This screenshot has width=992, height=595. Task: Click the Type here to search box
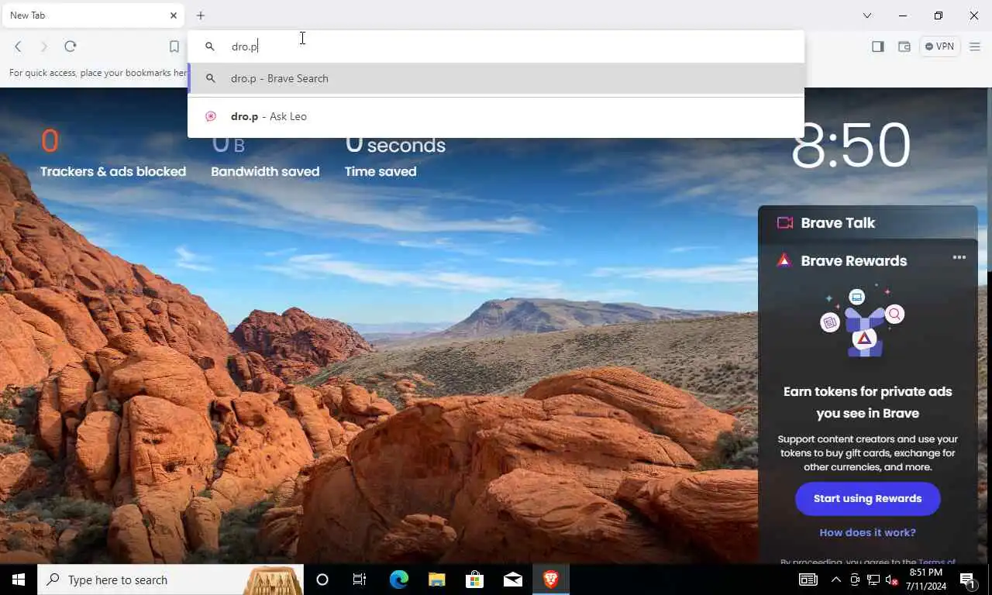(170, 580)
